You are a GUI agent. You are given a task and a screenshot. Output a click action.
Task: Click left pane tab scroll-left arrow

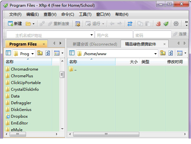pos(54,43)
